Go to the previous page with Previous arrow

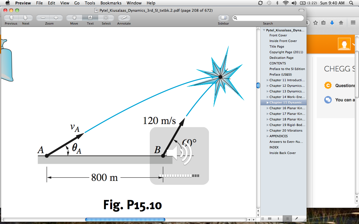pos(11,18)
